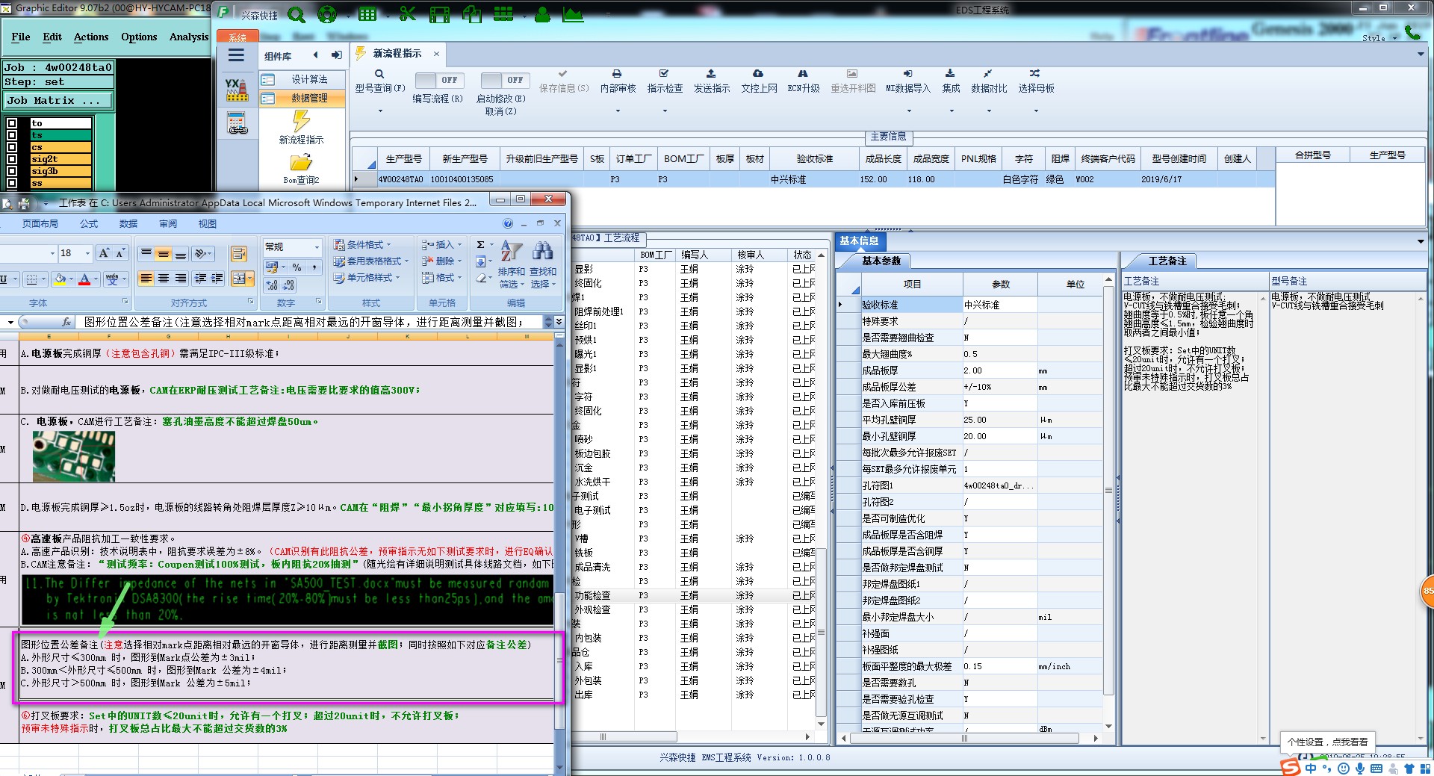Click the YX factory icon in the sidebar
The width and height of the screenshot is (1434, 776).
pyautogui.click(x=236, y=90)
